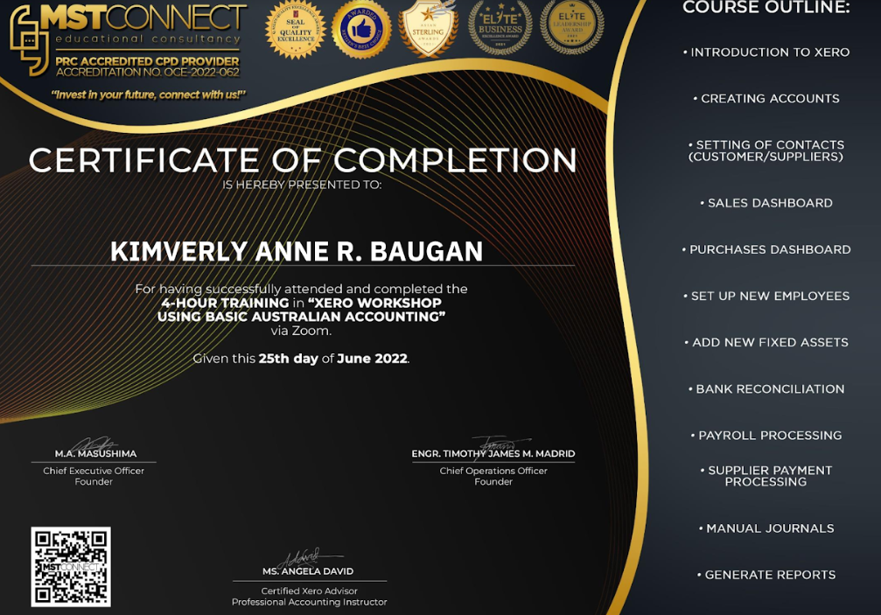Click the "4-HOUR TRAINING" text
Viewport: 881px width, 615px height.
point(225,303)
